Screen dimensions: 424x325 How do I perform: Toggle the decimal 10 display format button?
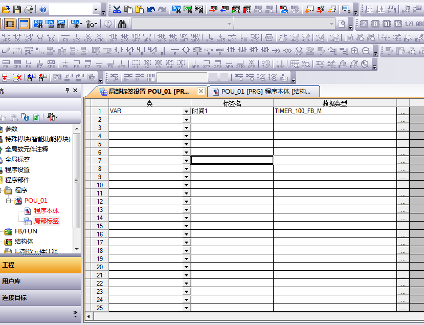point(386,24)
